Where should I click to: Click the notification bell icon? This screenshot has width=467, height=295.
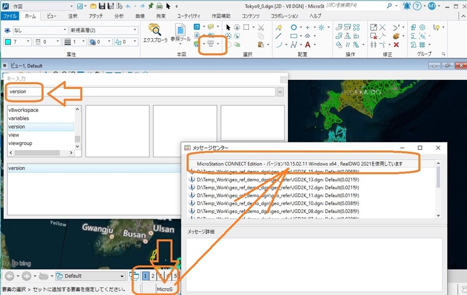(x=406, y=5)
